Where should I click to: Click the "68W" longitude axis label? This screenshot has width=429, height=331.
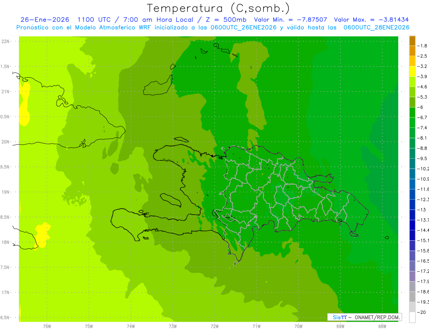point(382,326)
